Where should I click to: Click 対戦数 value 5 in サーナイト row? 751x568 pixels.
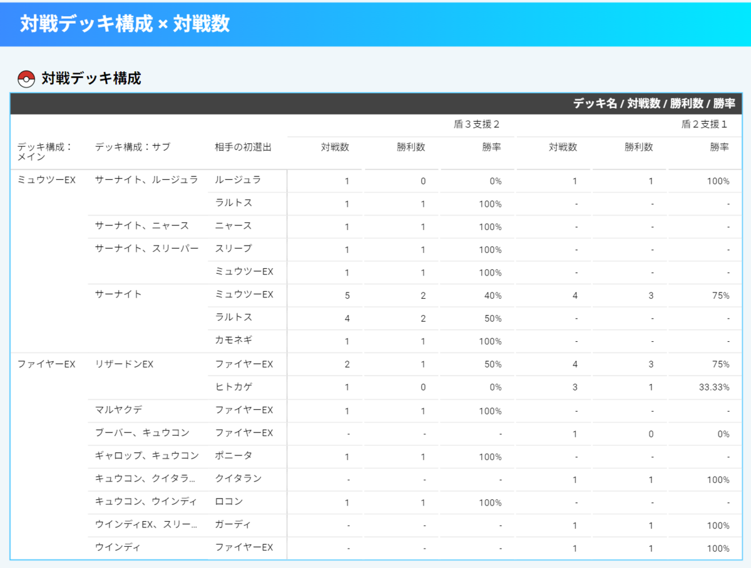[347, 296]
